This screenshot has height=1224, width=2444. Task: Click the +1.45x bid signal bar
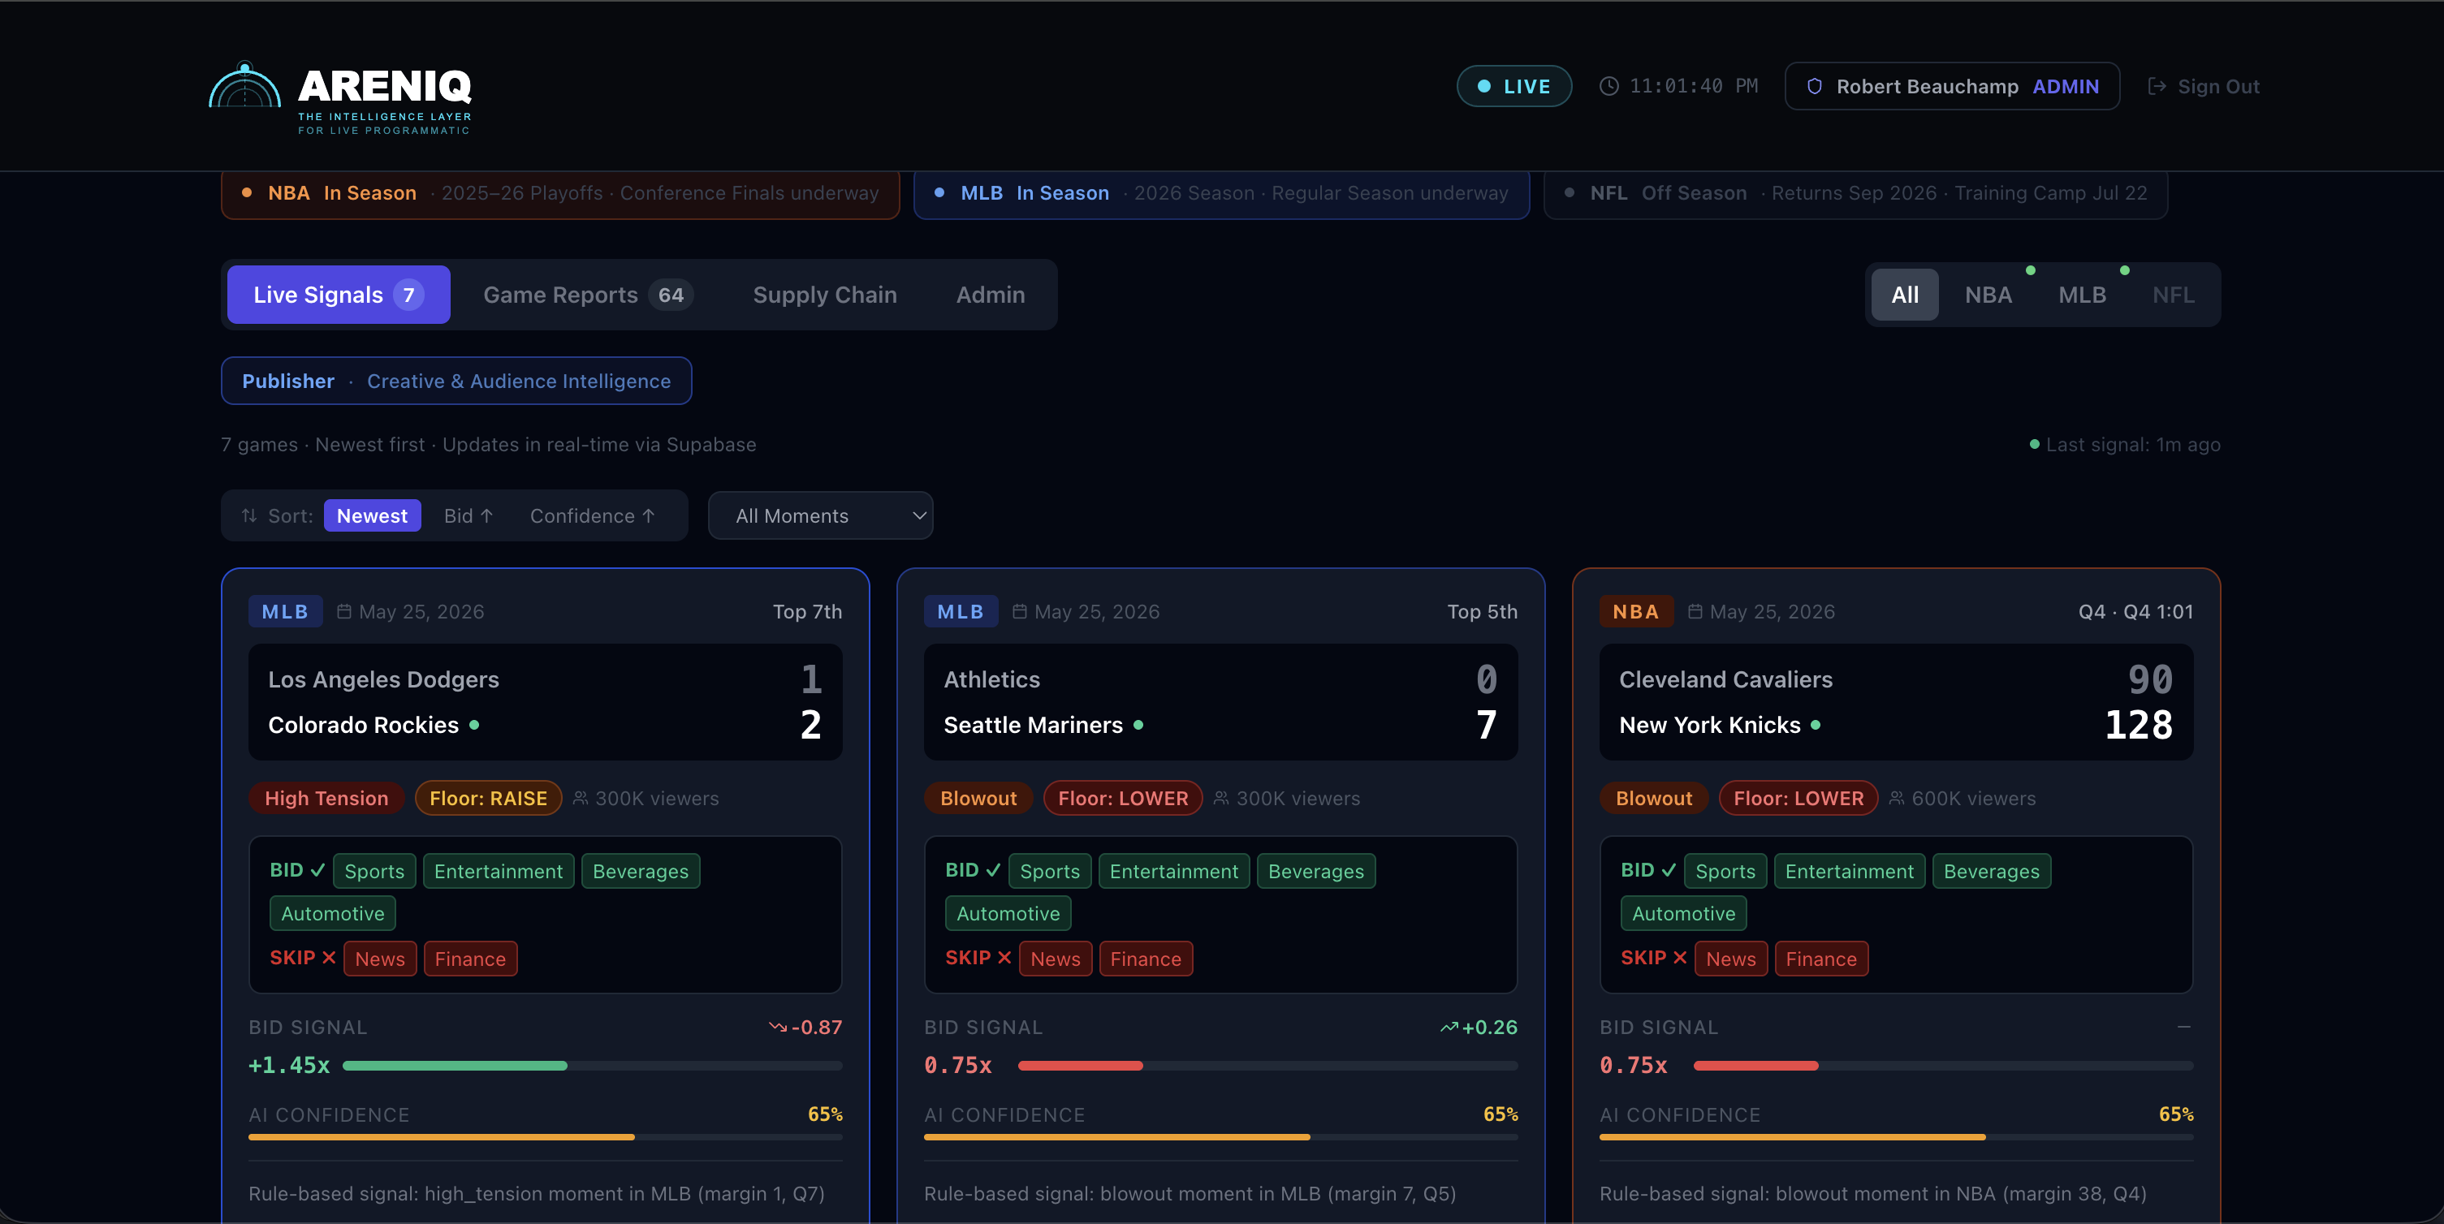click(592, 1066)
